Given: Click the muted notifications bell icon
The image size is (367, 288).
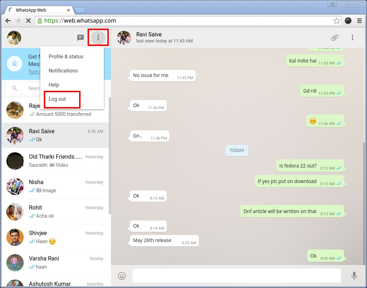Looking at the screenshot, I should point(14,64).
